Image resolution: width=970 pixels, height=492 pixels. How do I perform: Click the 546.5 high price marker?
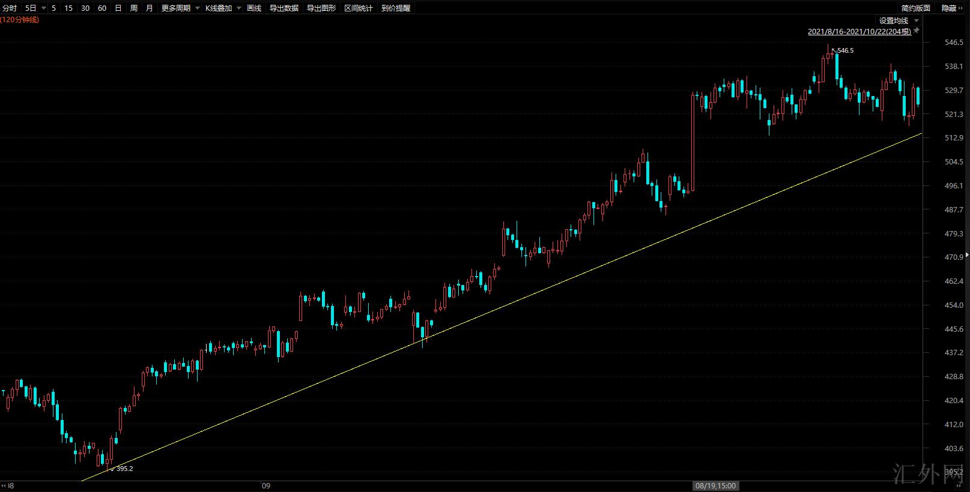(844, 51)
